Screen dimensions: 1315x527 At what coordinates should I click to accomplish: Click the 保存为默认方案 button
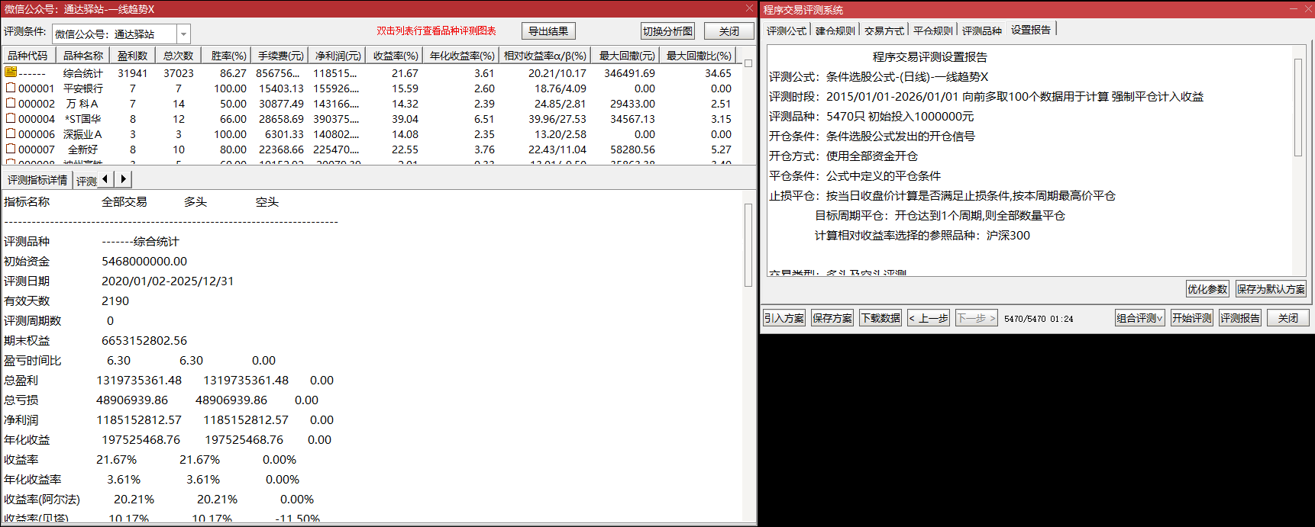(x=1271, y=289)
